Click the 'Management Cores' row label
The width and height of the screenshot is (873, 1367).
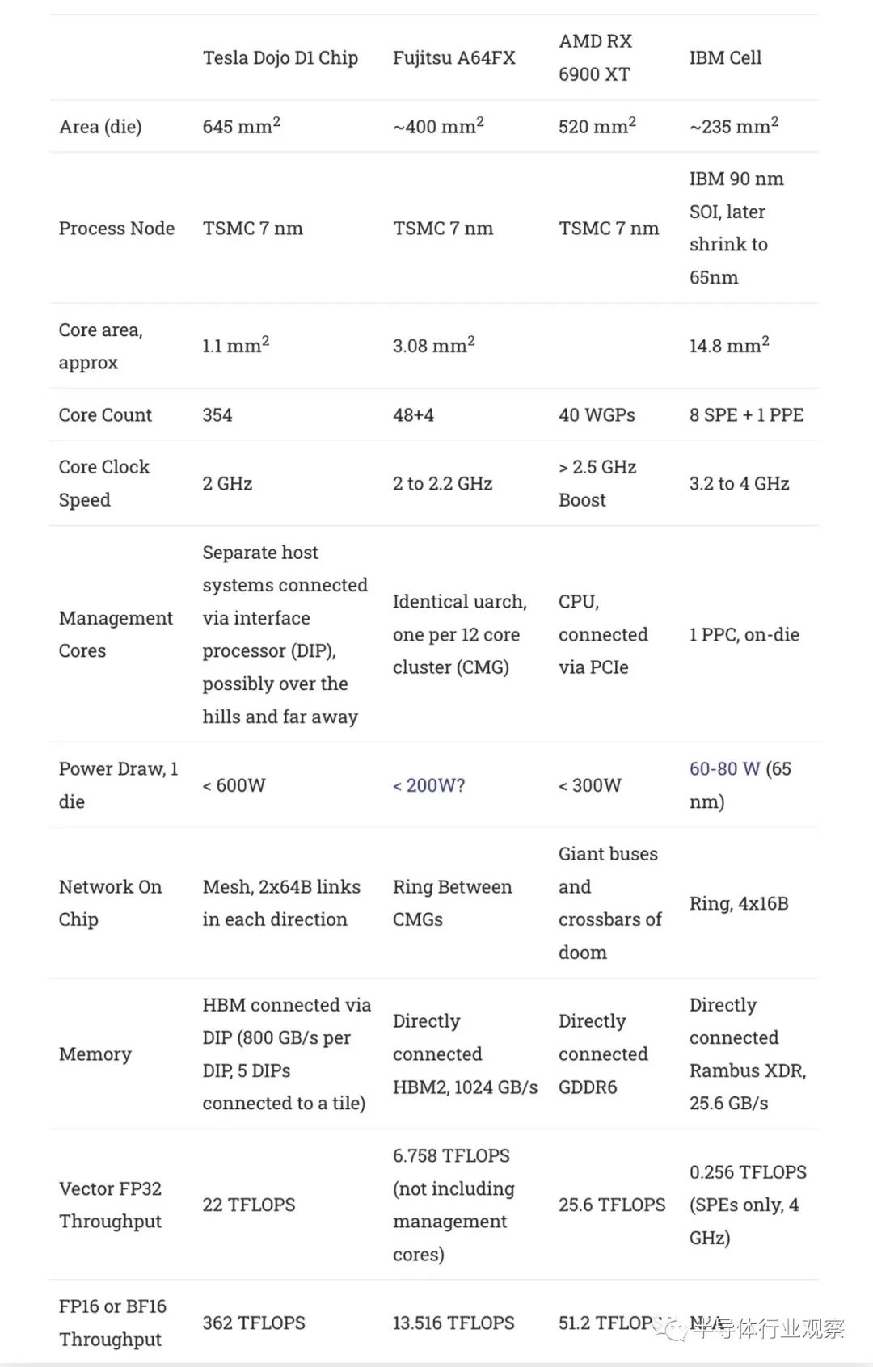point(116,634)
